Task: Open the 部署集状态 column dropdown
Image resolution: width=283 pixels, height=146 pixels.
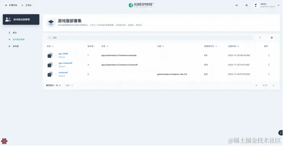Action: (x=211, y=46)
